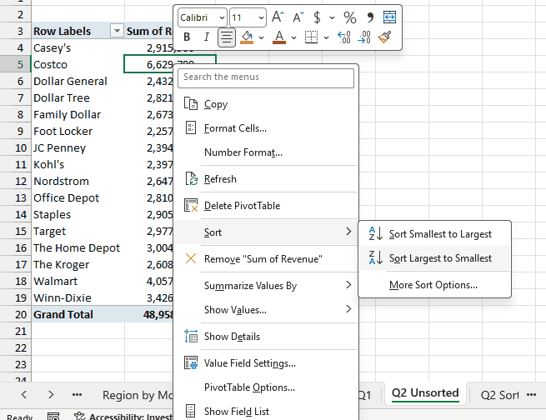The height and width of the screenshot is (420, 546).
Task: Apply the fill color bucket
Action: [247, 37]
